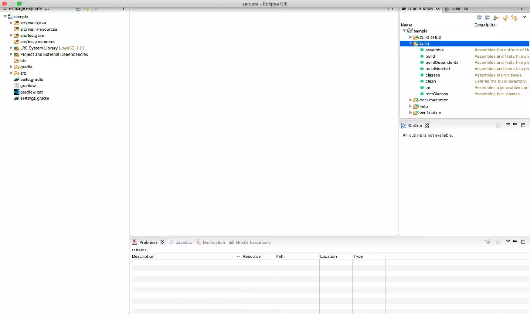530x314 pixels.
Task: Maximize the Outline view
Action: click(523, 125)
